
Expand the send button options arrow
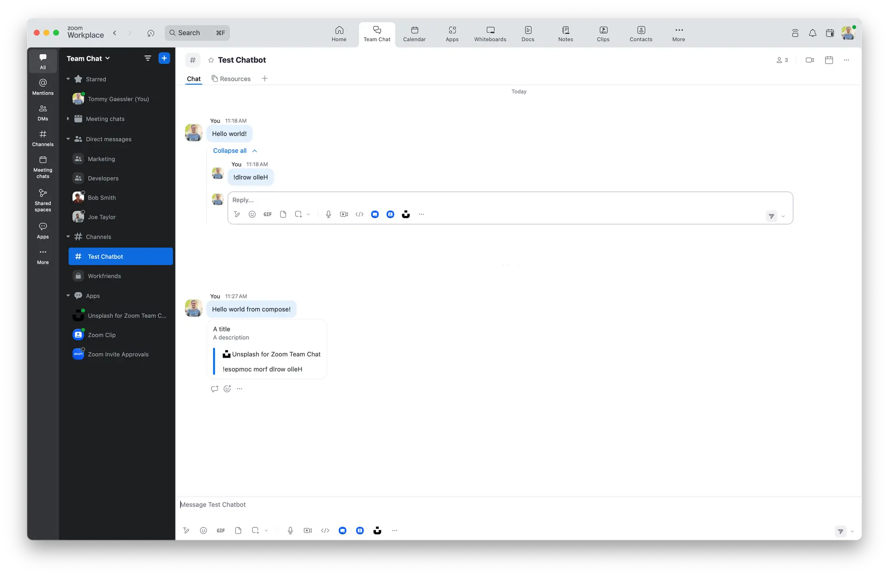pyautogui.click(x=852, y=532)
